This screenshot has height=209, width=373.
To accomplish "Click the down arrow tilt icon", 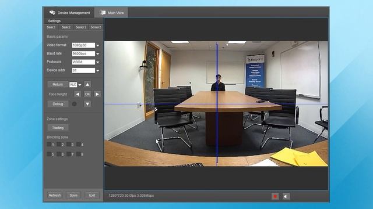I will click(x=87, y=104).
